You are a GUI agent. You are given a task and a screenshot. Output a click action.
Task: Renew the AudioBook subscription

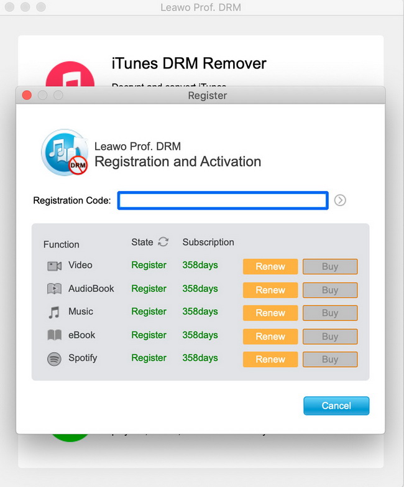point(270,290)
